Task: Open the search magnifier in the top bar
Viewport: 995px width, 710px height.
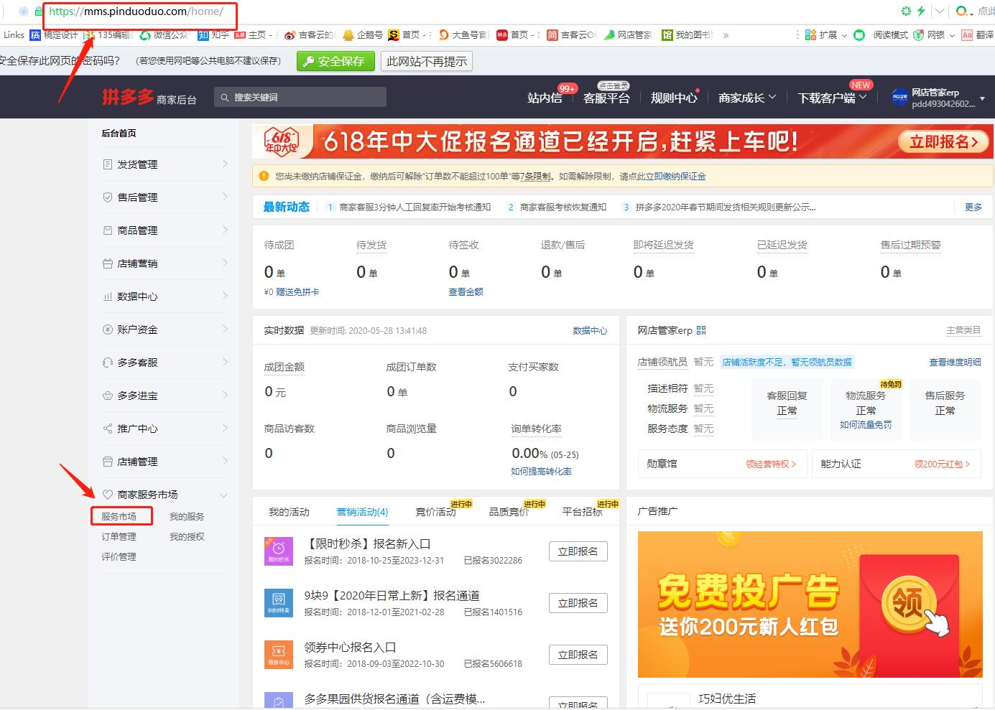Action: 224,96
